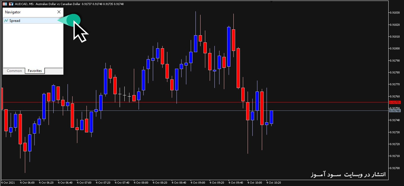This screenshot has height=186, width=404.
Task: Click the 4 Oct 08:00 time label
Action: (141, 183)
